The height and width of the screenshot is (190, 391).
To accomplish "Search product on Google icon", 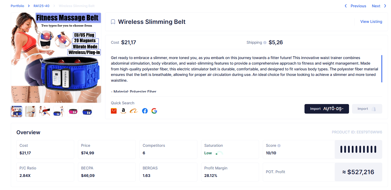I will 154,111.
